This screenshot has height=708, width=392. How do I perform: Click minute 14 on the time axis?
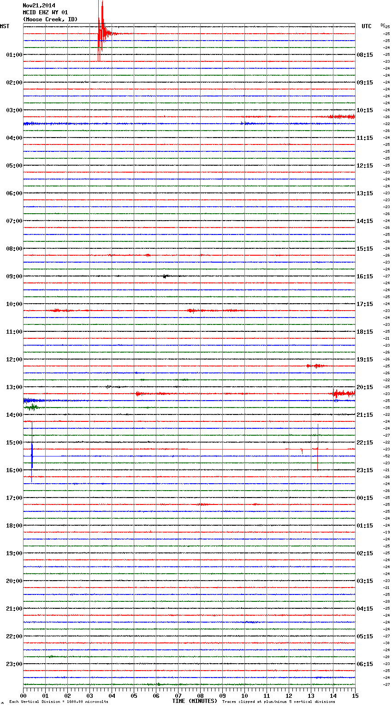[333, 695]
